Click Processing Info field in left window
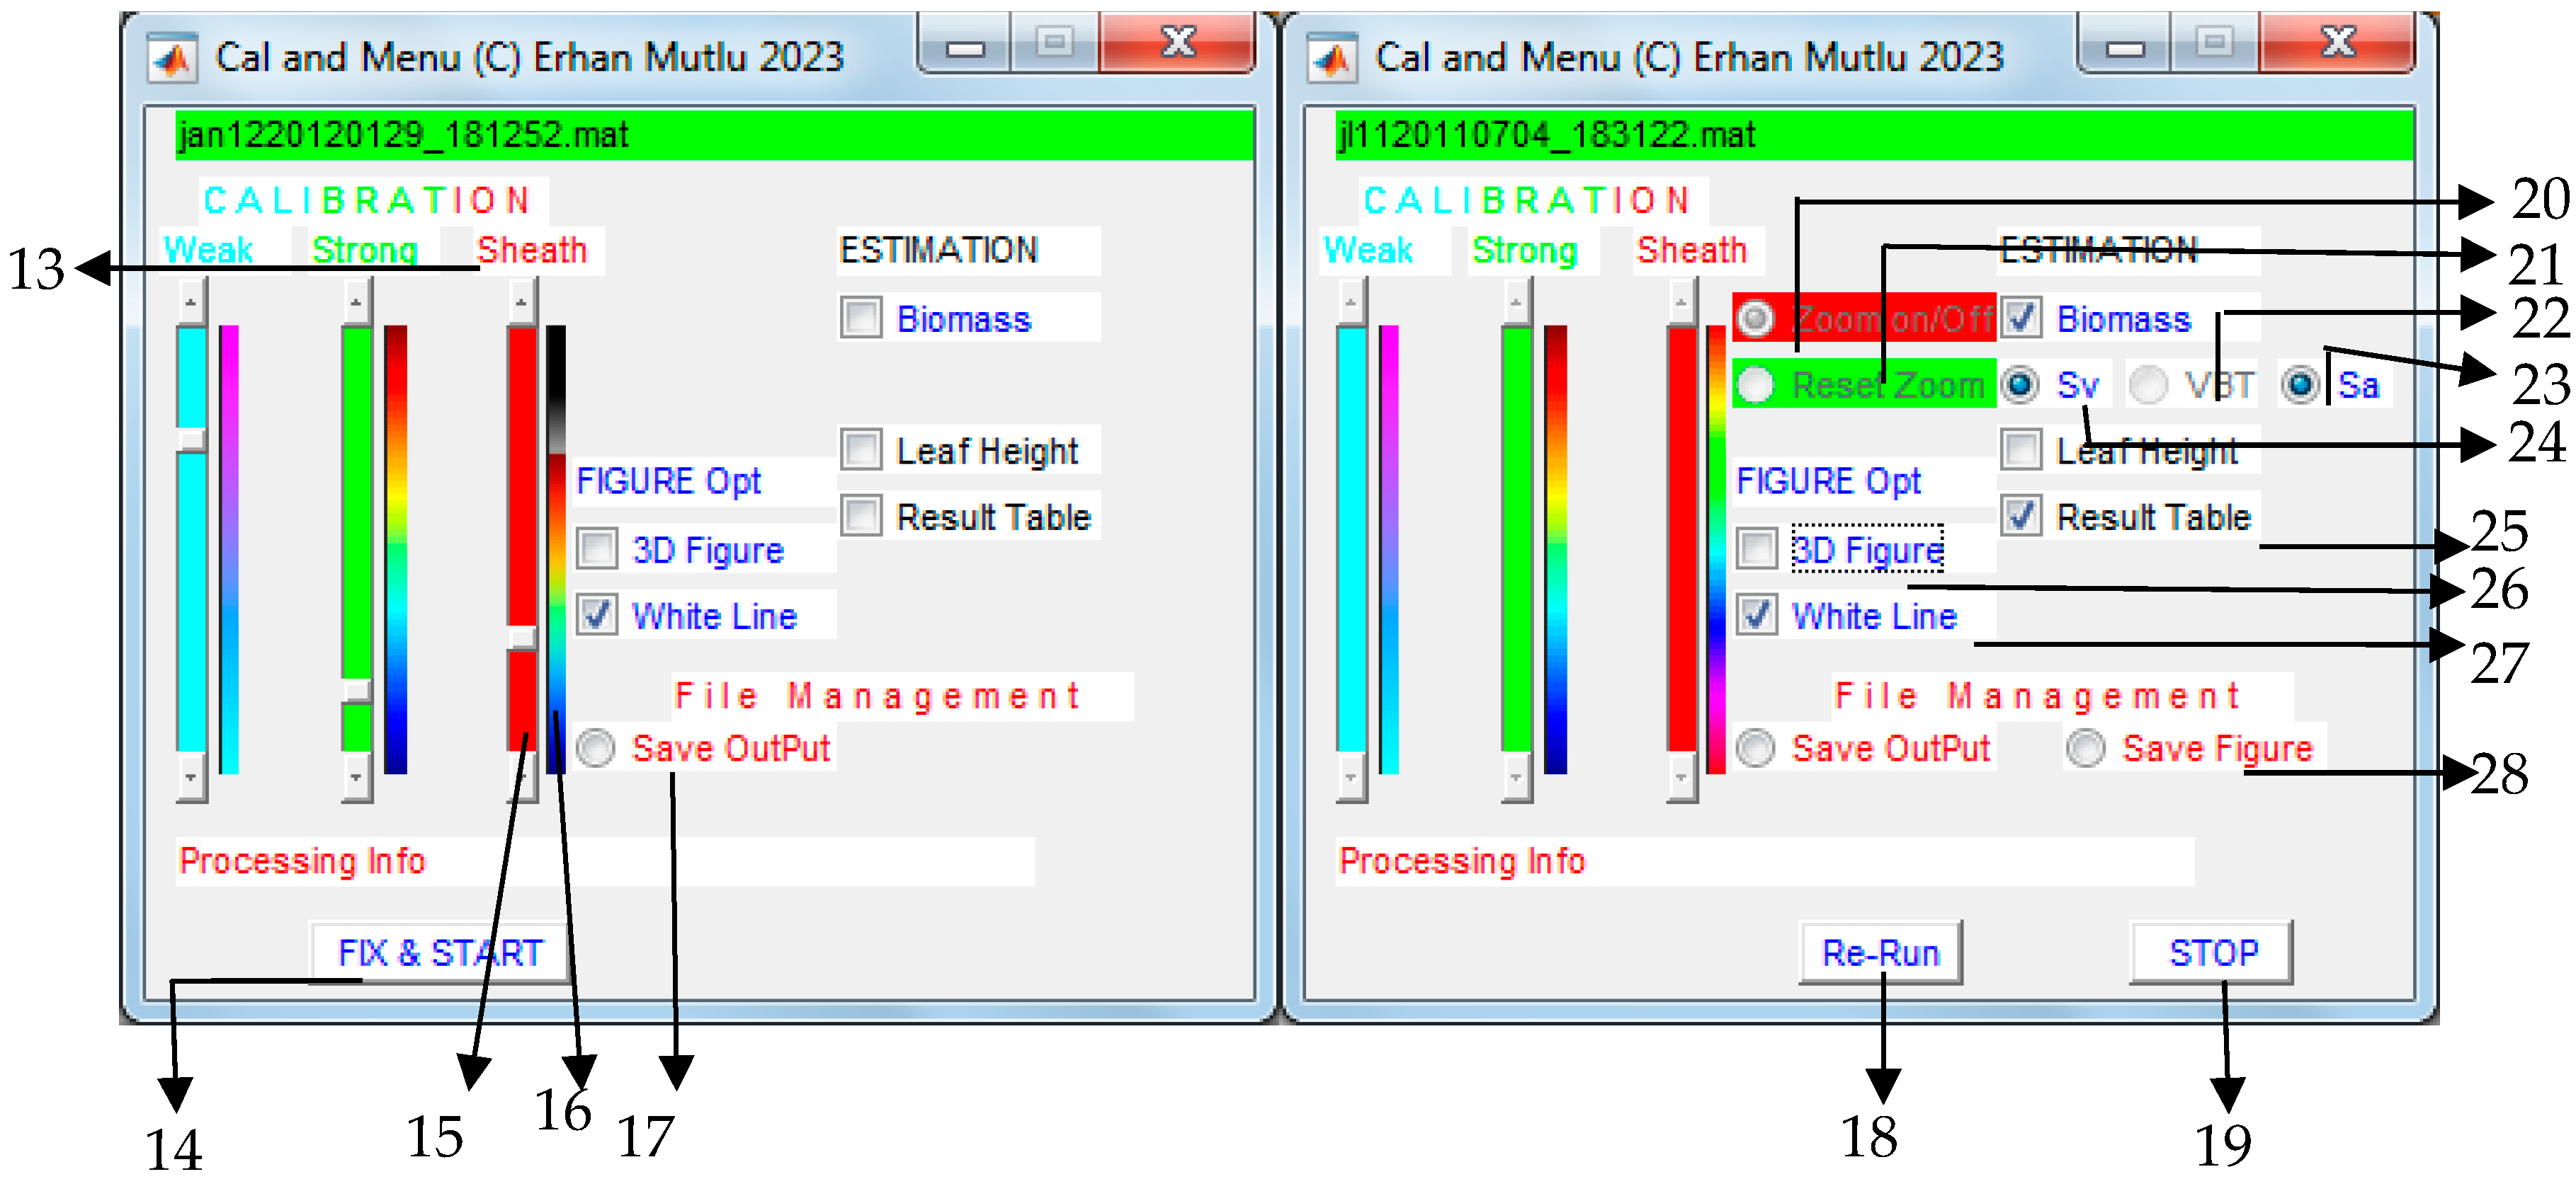The height and width of the screenshot is (1179, 2576). point(605,861)
